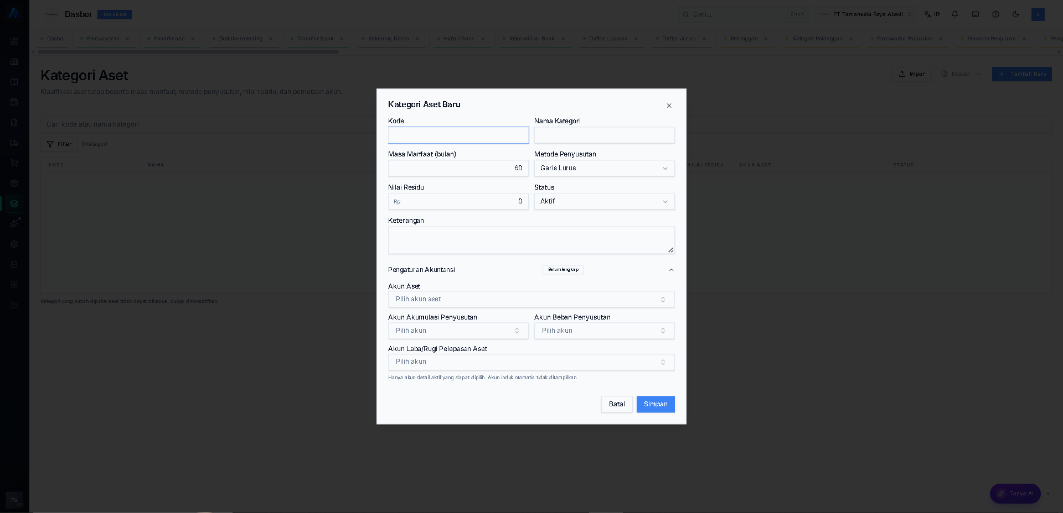Open the Akun Aset selector

[x=531, y=299]
